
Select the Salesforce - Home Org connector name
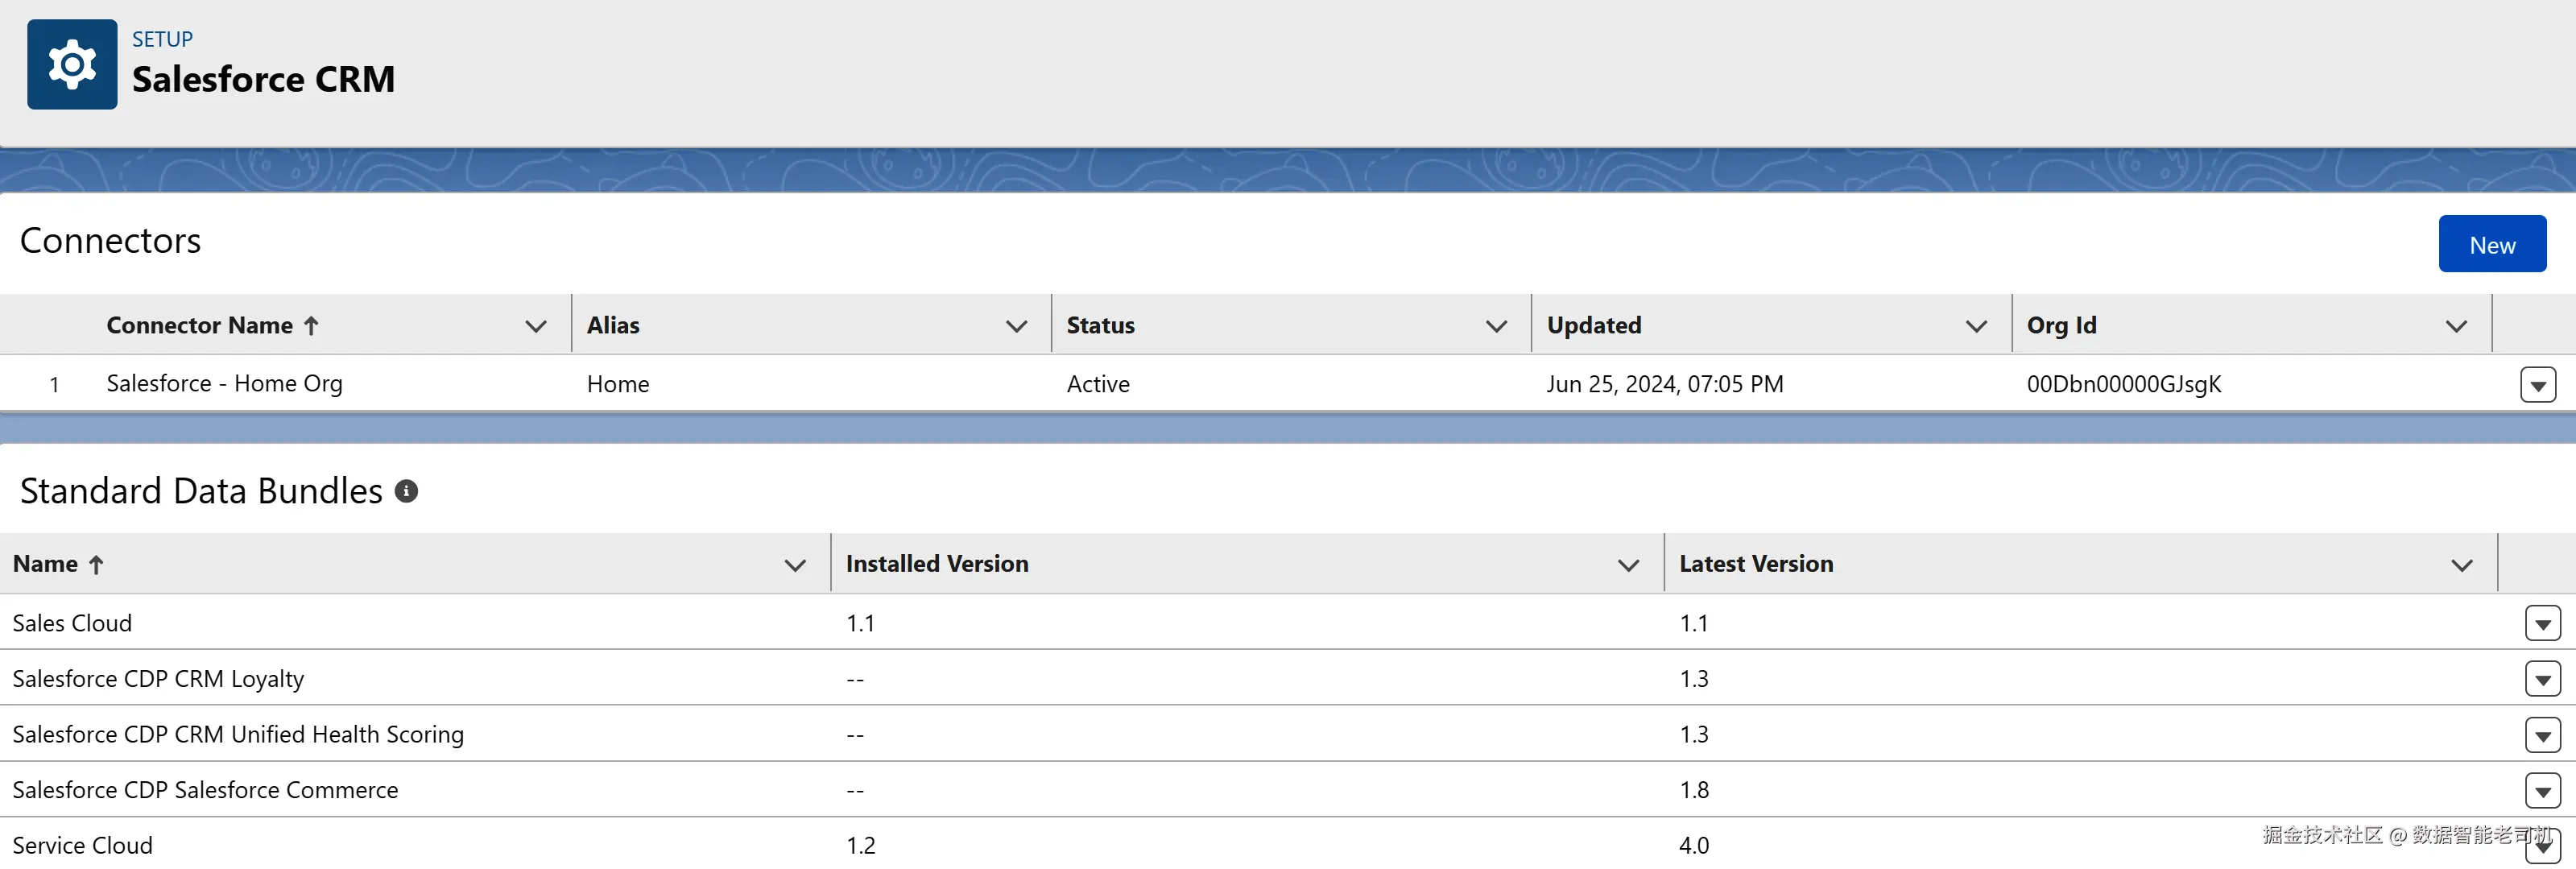[x=224, y=384]
